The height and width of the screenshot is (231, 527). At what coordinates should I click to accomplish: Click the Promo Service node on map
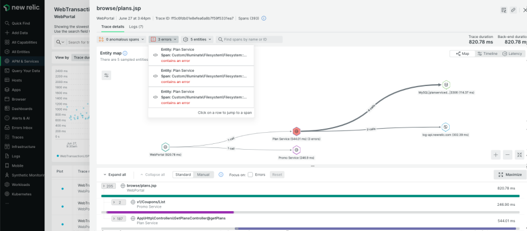pyautogui.click(x=296, y=150)
